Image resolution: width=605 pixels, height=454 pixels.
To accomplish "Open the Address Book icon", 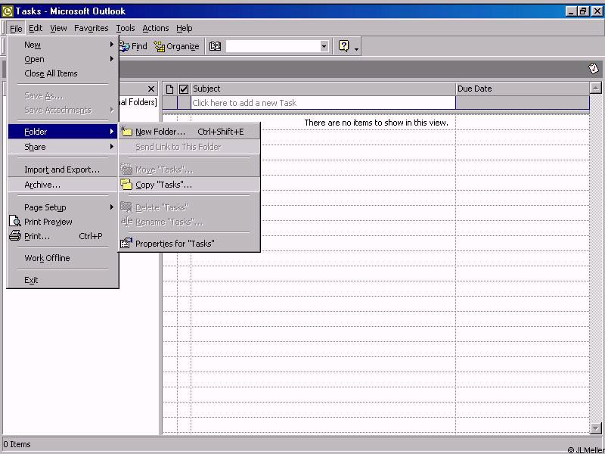I will (215, 46).
